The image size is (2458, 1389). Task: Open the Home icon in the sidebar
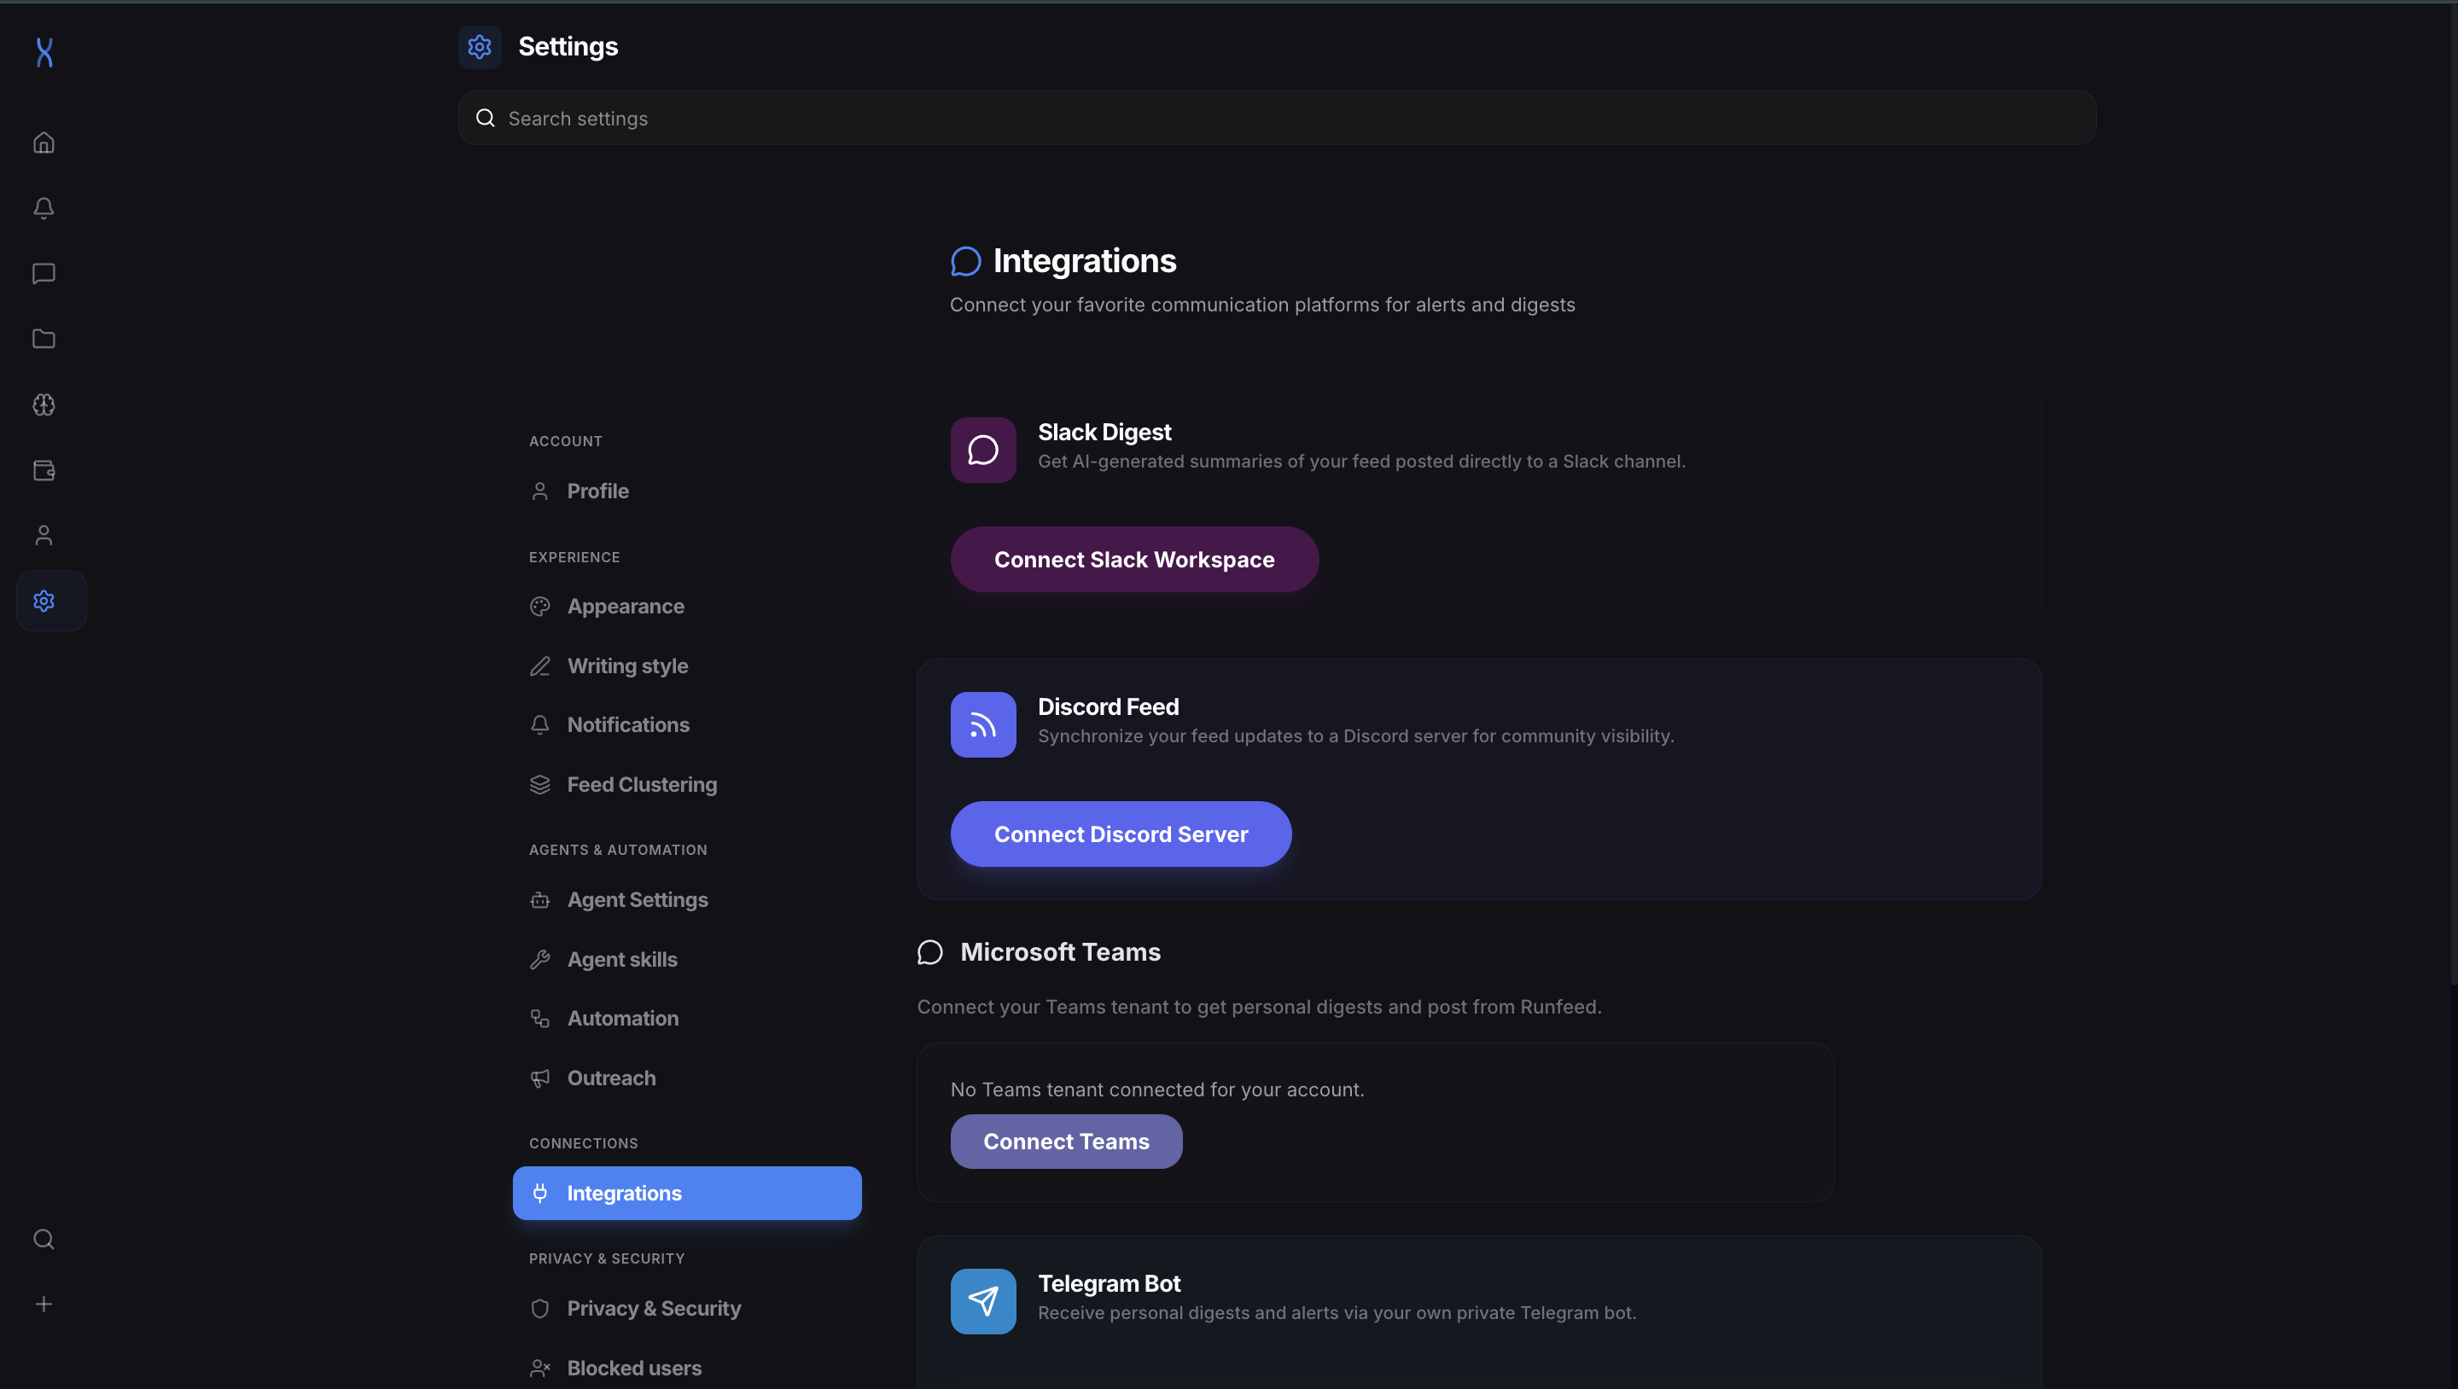click(43, 142)
